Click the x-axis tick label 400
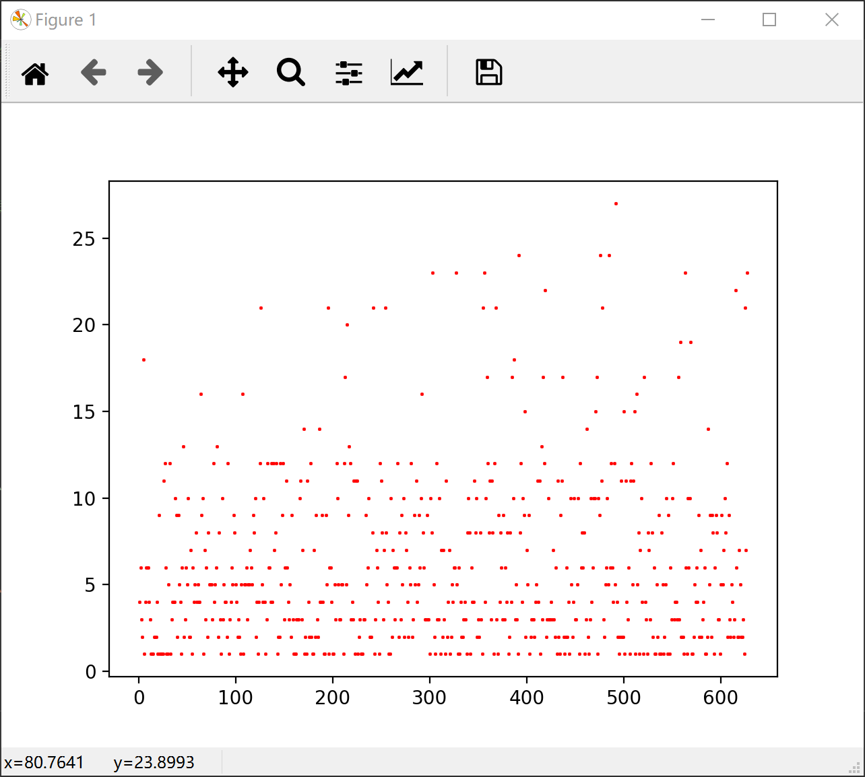865x777 pixels. (527, 698)
